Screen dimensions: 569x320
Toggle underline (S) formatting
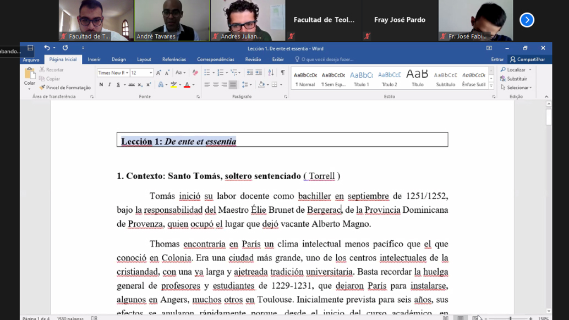pyautogui.click(x=118, y=85)
